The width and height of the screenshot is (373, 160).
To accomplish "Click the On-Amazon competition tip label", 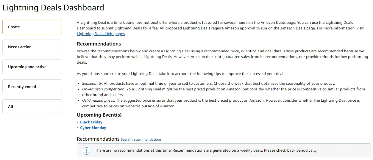I will coord(103,89).
